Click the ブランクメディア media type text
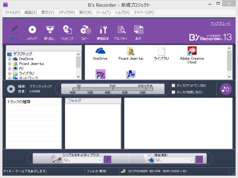Image resolution: width=238 pixels, height=178 pixels. click(x=40, y=86)
